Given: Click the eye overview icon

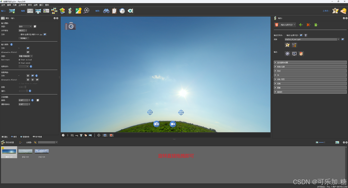Looking at the screenshot, I should coord(130,11).
